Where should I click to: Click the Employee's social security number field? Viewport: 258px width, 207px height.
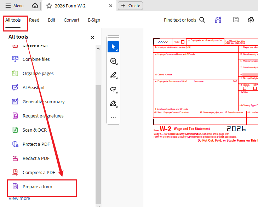click(205, 42)
